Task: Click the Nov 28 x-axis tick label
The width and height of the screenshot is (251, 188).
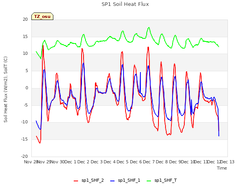Action: coord(31,162)
